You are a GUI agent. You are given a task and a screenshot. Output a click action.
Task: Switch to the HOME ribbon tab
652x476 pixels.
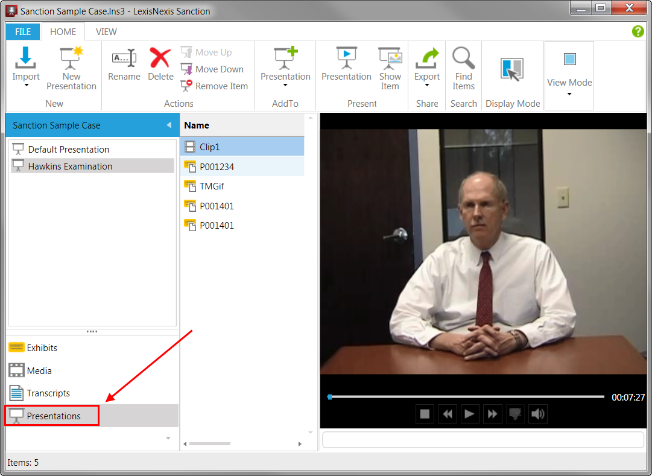coord(63,31)
